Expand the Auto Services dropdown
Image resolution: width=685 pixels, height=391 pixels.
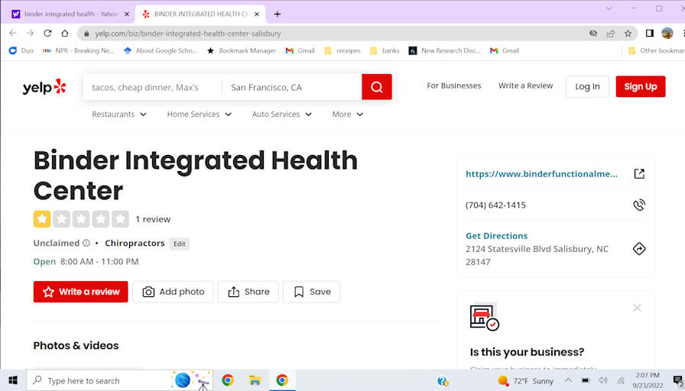(x=282, y=115)
